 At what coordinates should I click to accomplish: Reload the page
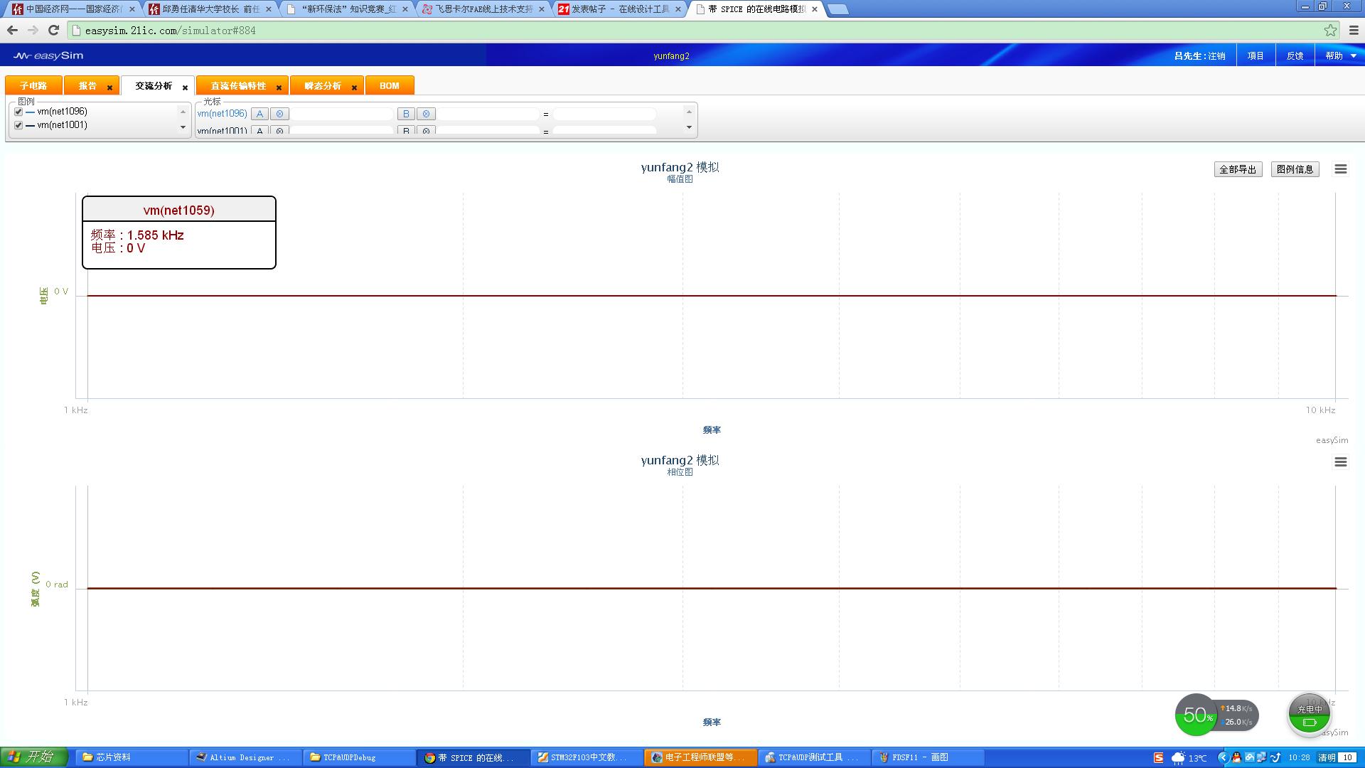click(53, 30)
